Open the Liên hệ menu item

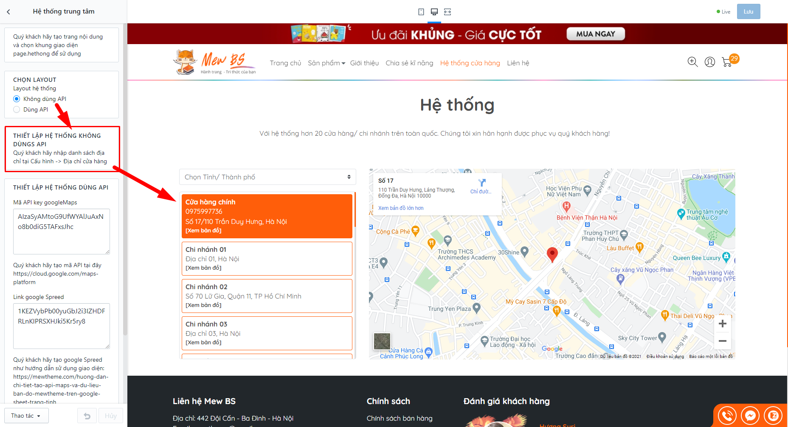point(518,63)
